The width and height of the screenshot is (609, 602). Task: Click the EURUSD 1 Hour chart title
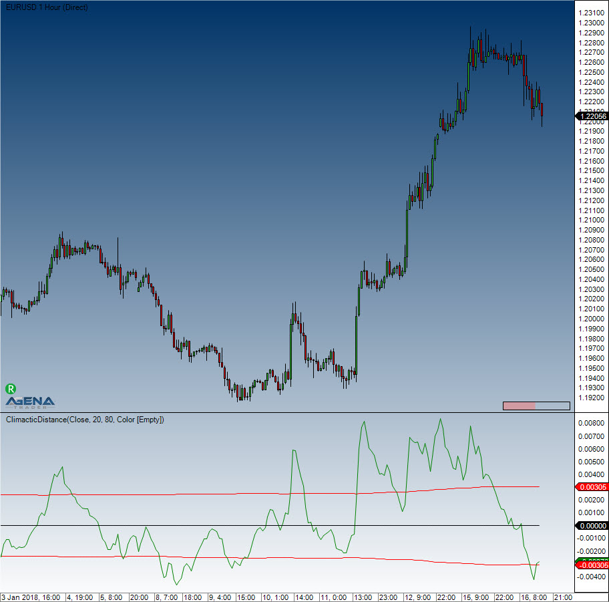point(45,7)
